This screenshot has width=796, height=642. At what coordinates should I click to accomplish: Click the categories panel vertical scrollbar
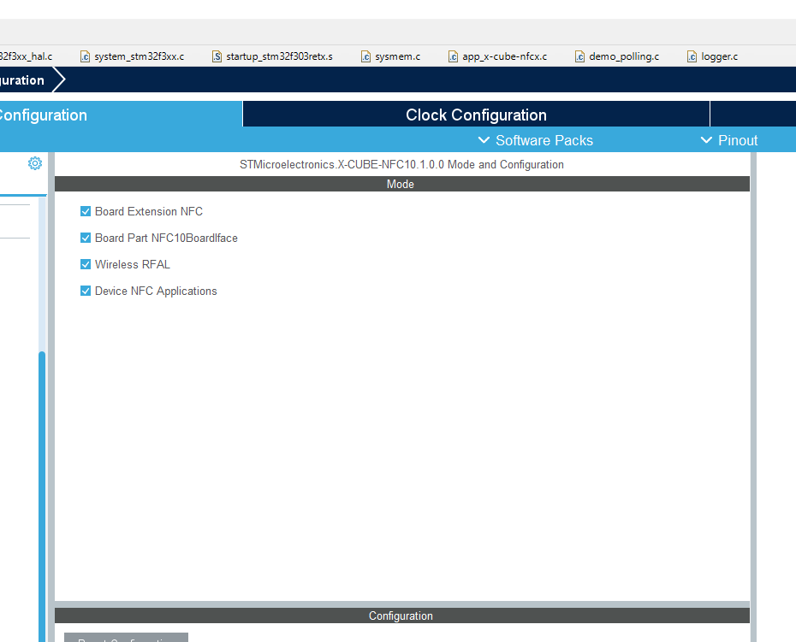click(x=42, y=496)
